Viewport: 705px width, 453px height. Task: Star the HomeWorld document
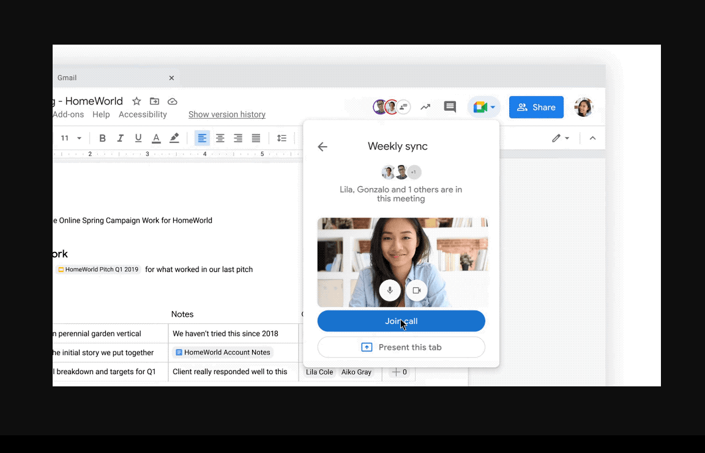tap(136, 101)
